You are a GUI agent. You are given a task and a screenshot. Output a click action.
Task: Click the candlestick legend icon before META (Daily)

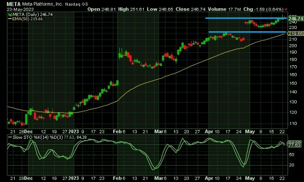[x=10, y=15]
